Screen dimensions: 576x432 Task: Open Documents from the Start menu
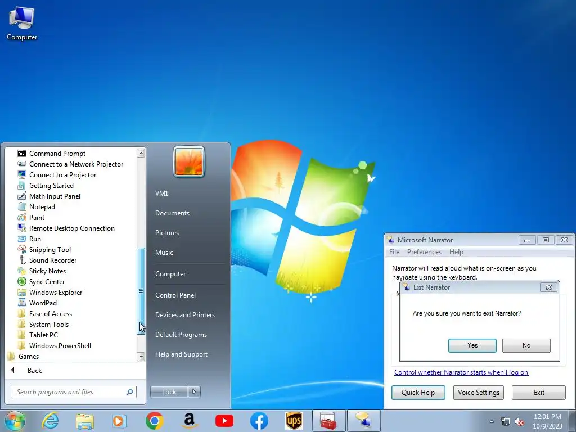point(172,213)
